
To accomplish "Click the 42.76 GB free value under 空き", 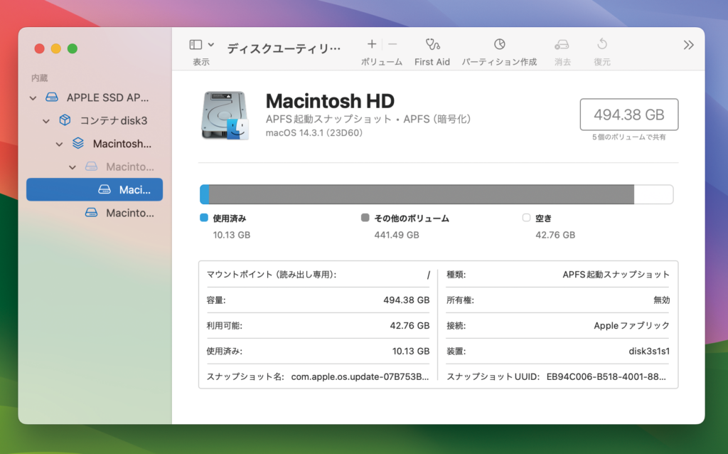I will pyautogui.click(x=555, y=235).
